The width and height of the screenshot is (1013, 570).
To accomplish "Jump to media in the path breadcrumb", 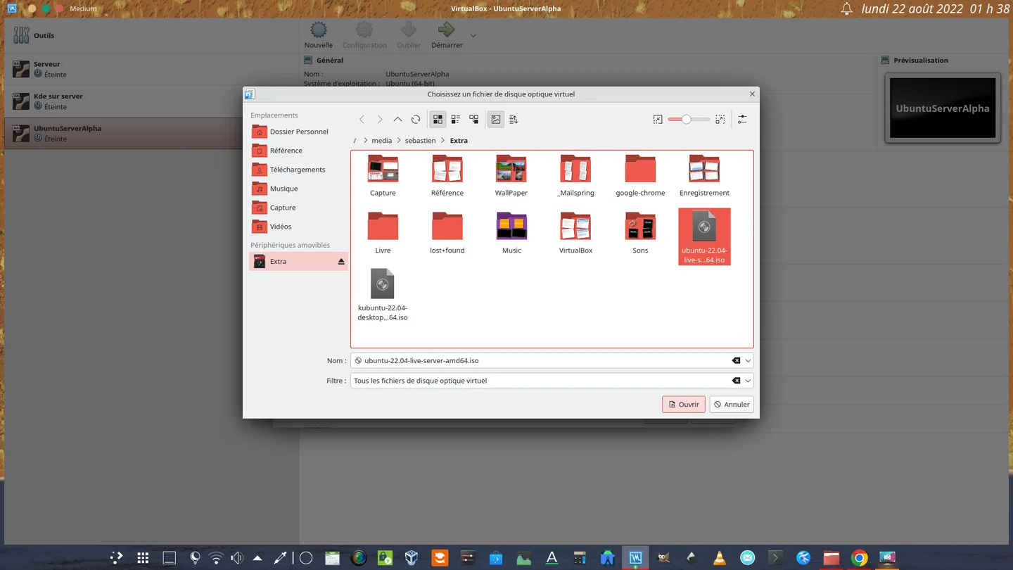I will (382, 141).
